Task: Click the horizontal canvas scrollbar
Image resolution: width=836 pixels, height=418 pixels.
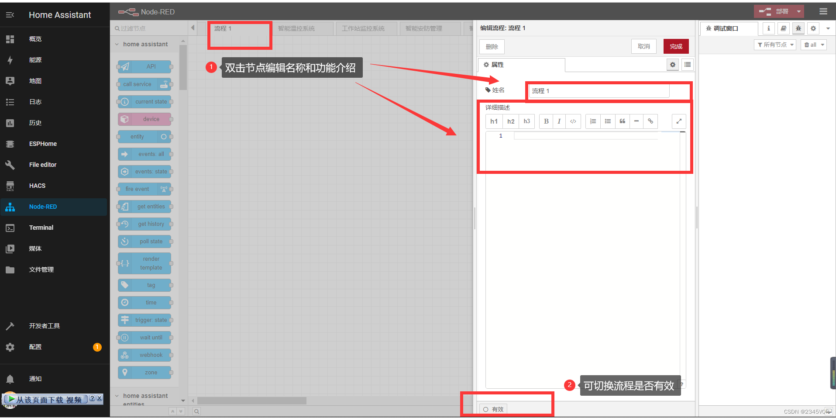Action: [x=252, y=401]
